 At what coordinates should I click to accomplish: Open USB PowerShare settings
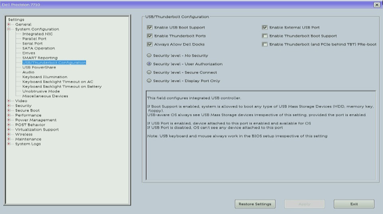coord(39,67)
